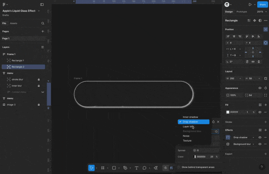Image resolution: width=269 pixels, height=174 pixels.
Task: Create component icon next to Rectangle title
Action: pyautogui.click(x=255, y=21)
